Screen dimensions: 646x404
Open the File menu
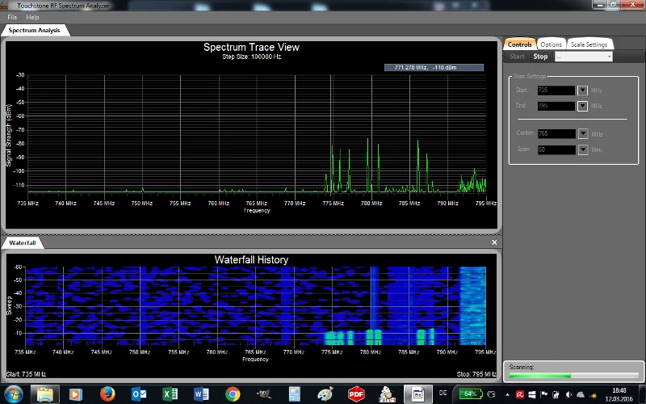pyautogui.click(x=12, y=17)
